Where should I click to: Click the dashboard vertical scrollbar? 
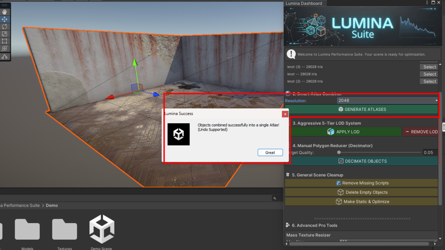click(440, 148)
